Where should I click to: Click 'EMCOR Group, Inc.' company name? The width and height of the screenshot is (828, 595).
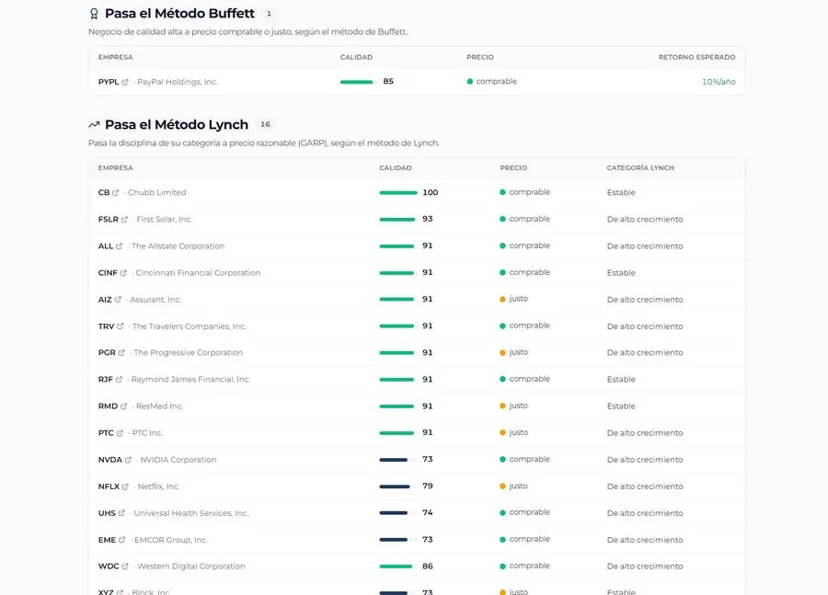[x=171, y=540]
